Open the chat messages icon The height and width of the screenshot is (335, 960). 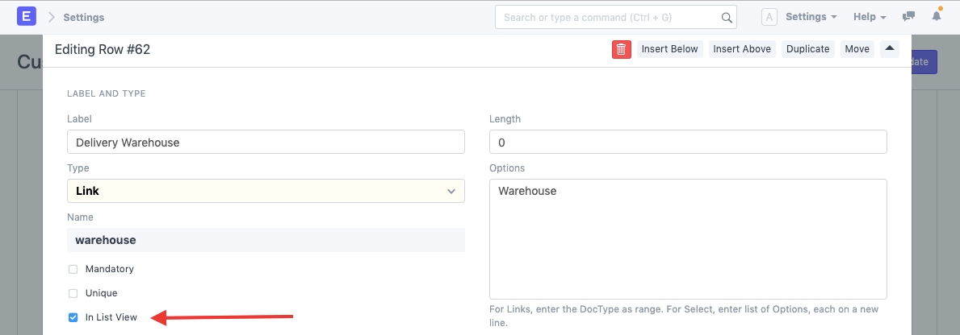[x=909, y=17]
